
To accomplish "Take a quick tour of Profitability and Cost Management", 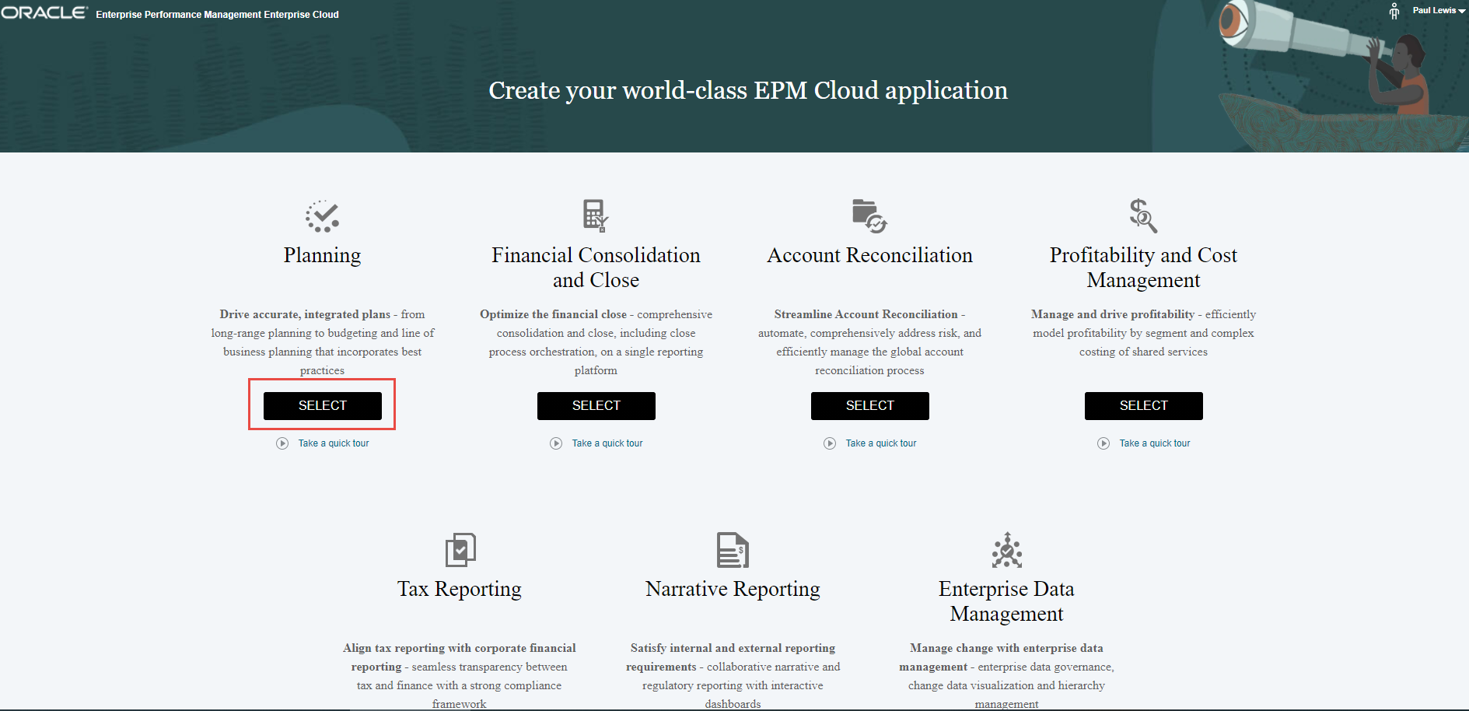I will pyautogui.click(x=1154, y=443).
